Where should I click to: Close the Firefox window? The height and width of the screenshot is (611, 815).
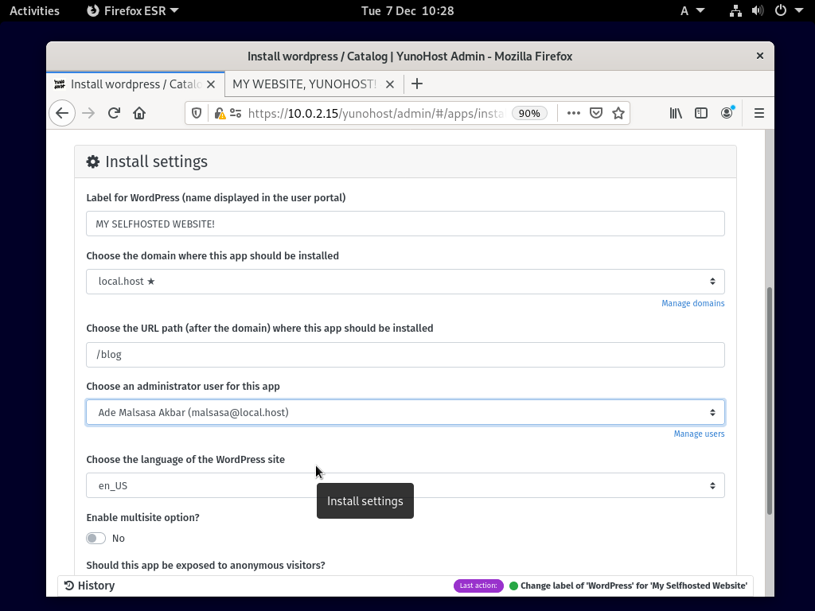(x=760, y=56)
